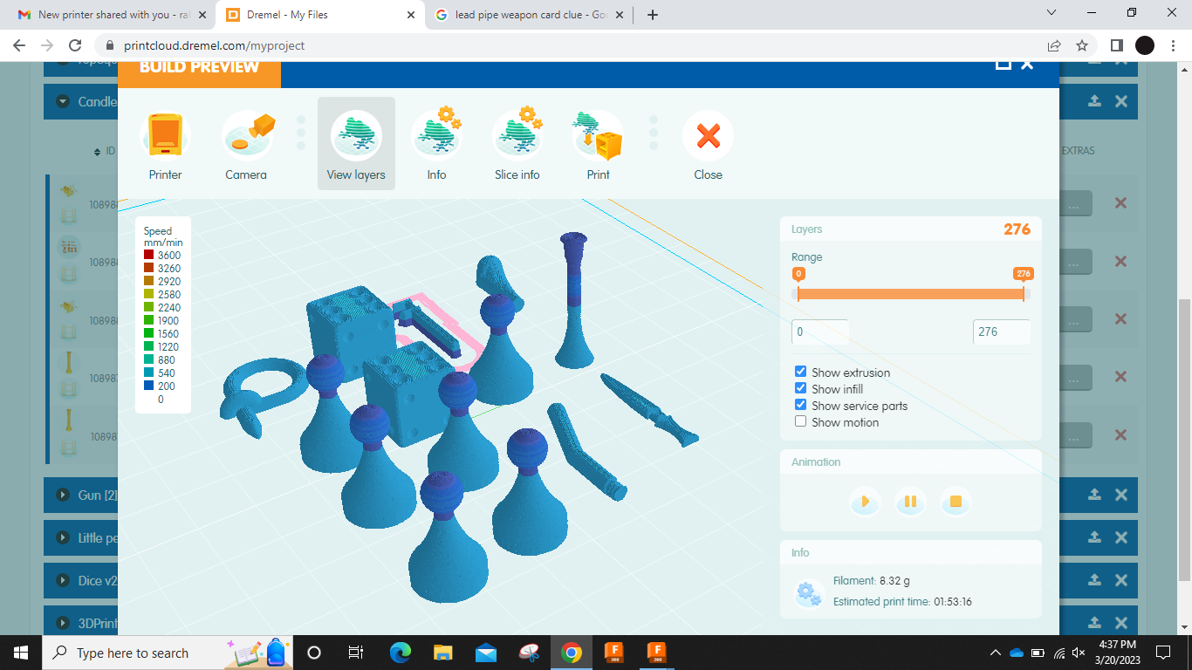Collapse the Candle project row
The width and height of the screenshot is (1192, 670).
point(62,101)
